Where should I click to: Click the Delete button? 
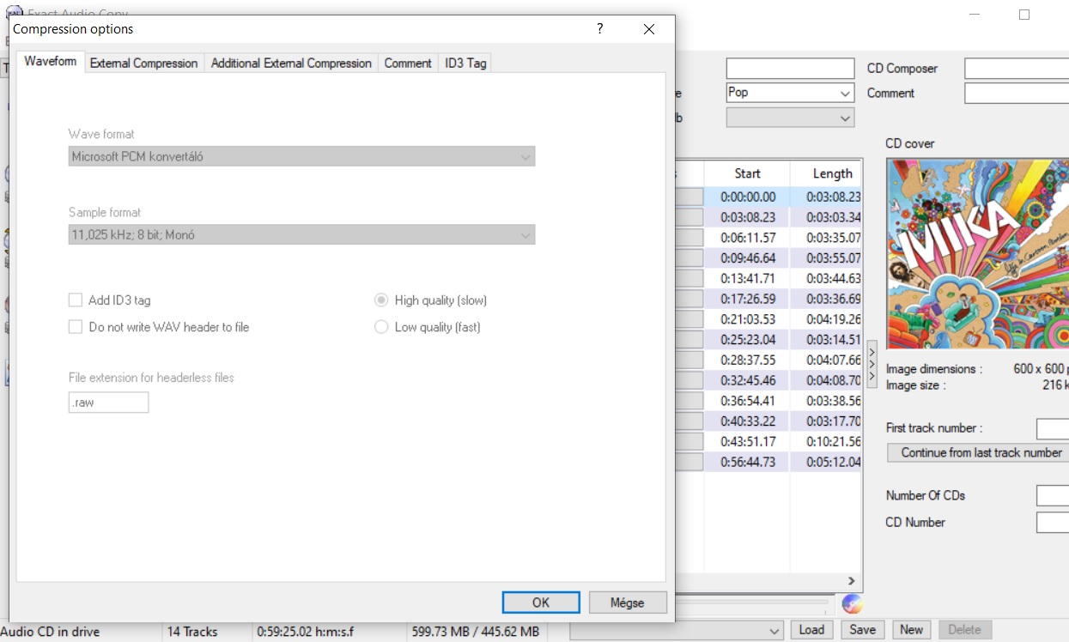[x=964, y=630]
